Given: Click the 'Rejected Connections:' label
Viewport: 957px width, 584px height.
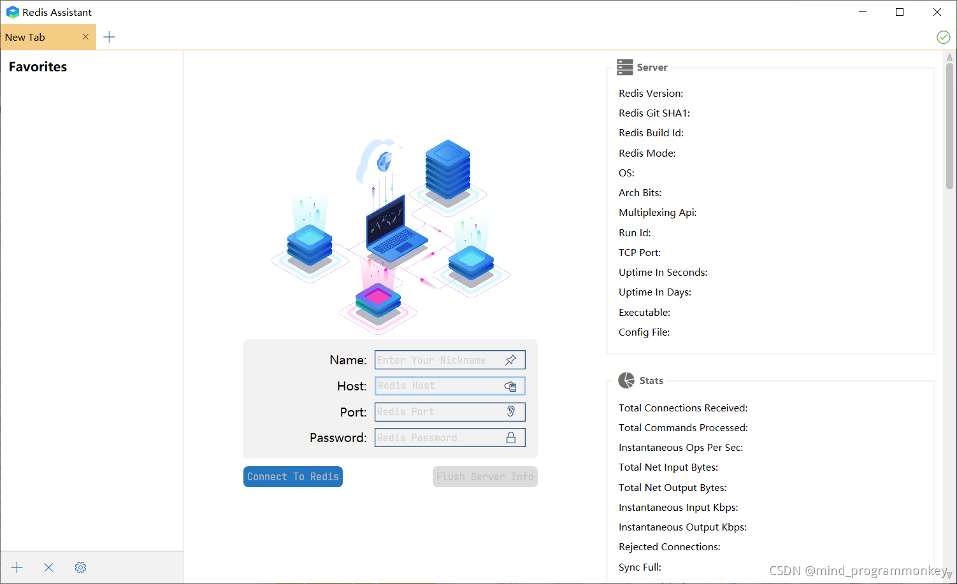Looking at the screenshot, I should point(670,547).
